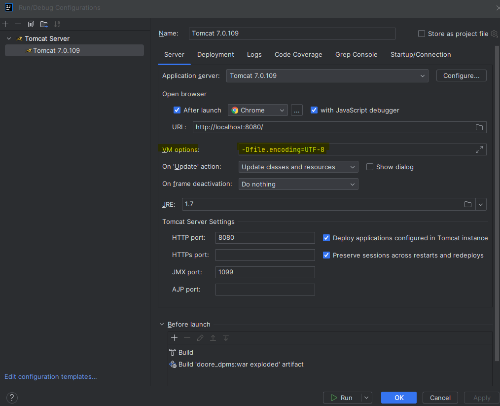This screenshot has width=500, height=406.
Task: Collapse the Before launch section
Action: 162,324
